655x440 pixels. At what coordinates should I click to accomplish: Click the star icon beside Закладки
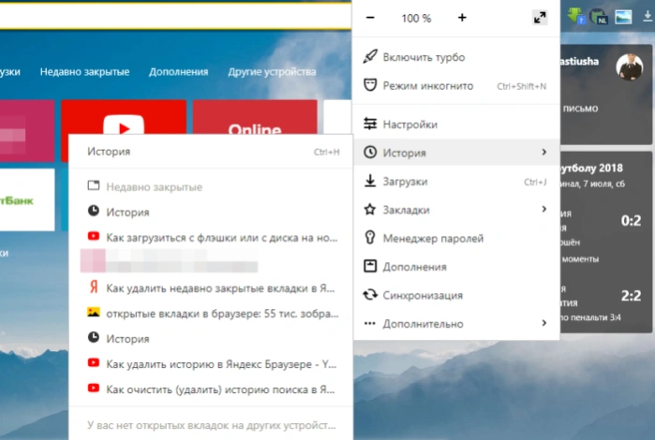pyautogui.click(x=370, y=209)
